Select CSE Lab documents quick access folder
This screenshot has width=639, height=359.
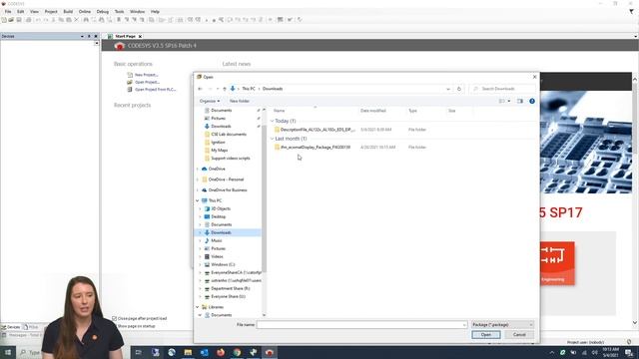coord(229,135)
